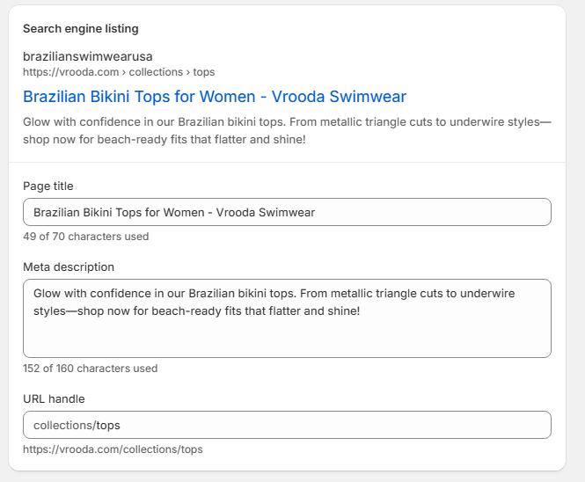Screen dimensions: 585x482
Task: Click the word 'Glow' in Meta description box
Action: (48, 293)
